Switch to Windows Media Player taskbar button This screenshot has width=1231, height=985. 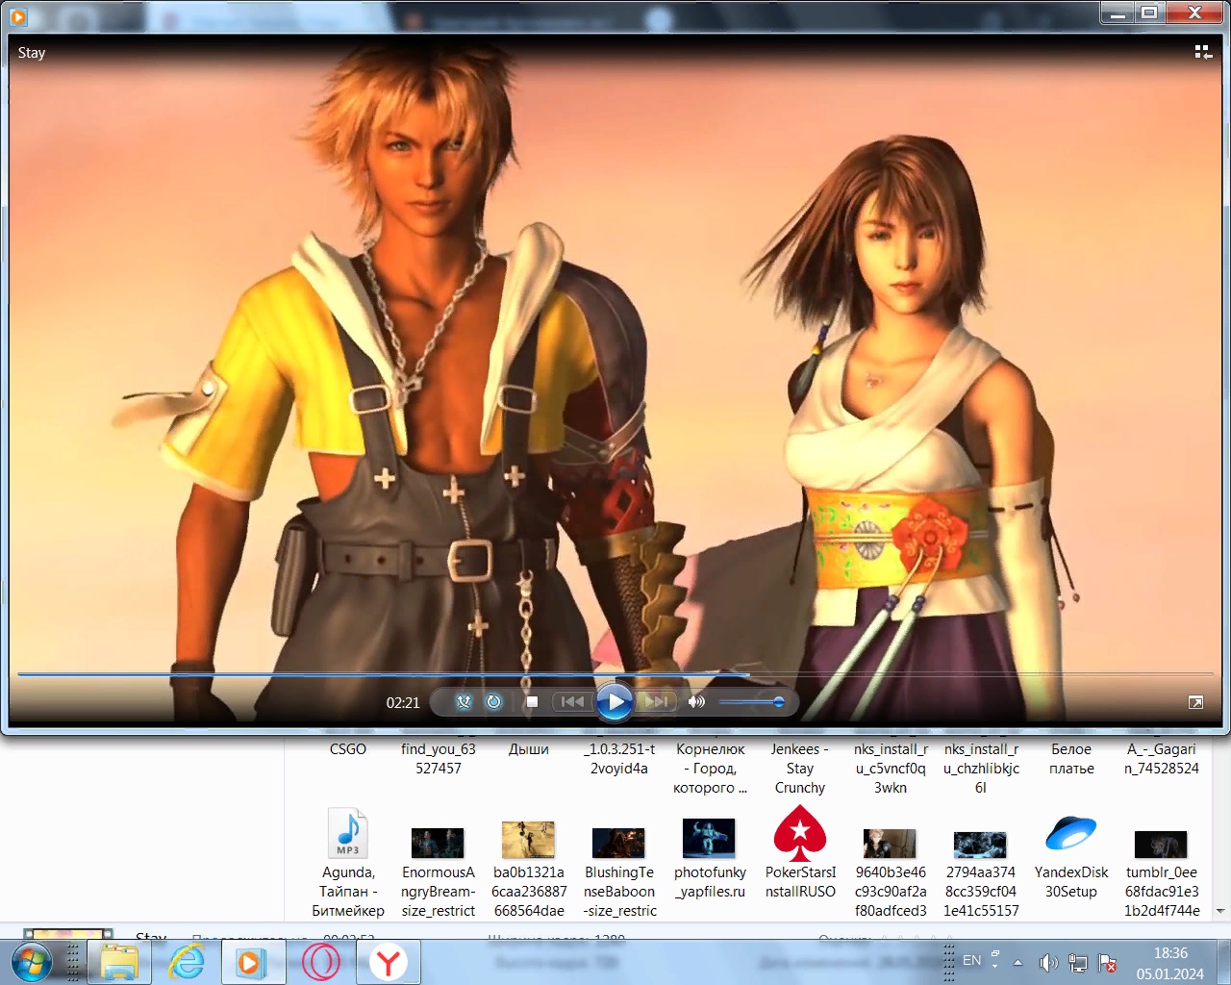[253, 962]
